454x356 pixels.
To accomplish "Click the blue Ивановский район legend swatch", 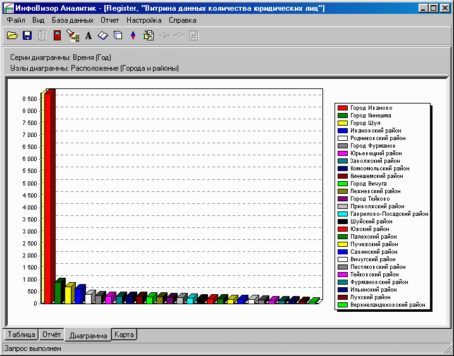I will tap(343, 131).
